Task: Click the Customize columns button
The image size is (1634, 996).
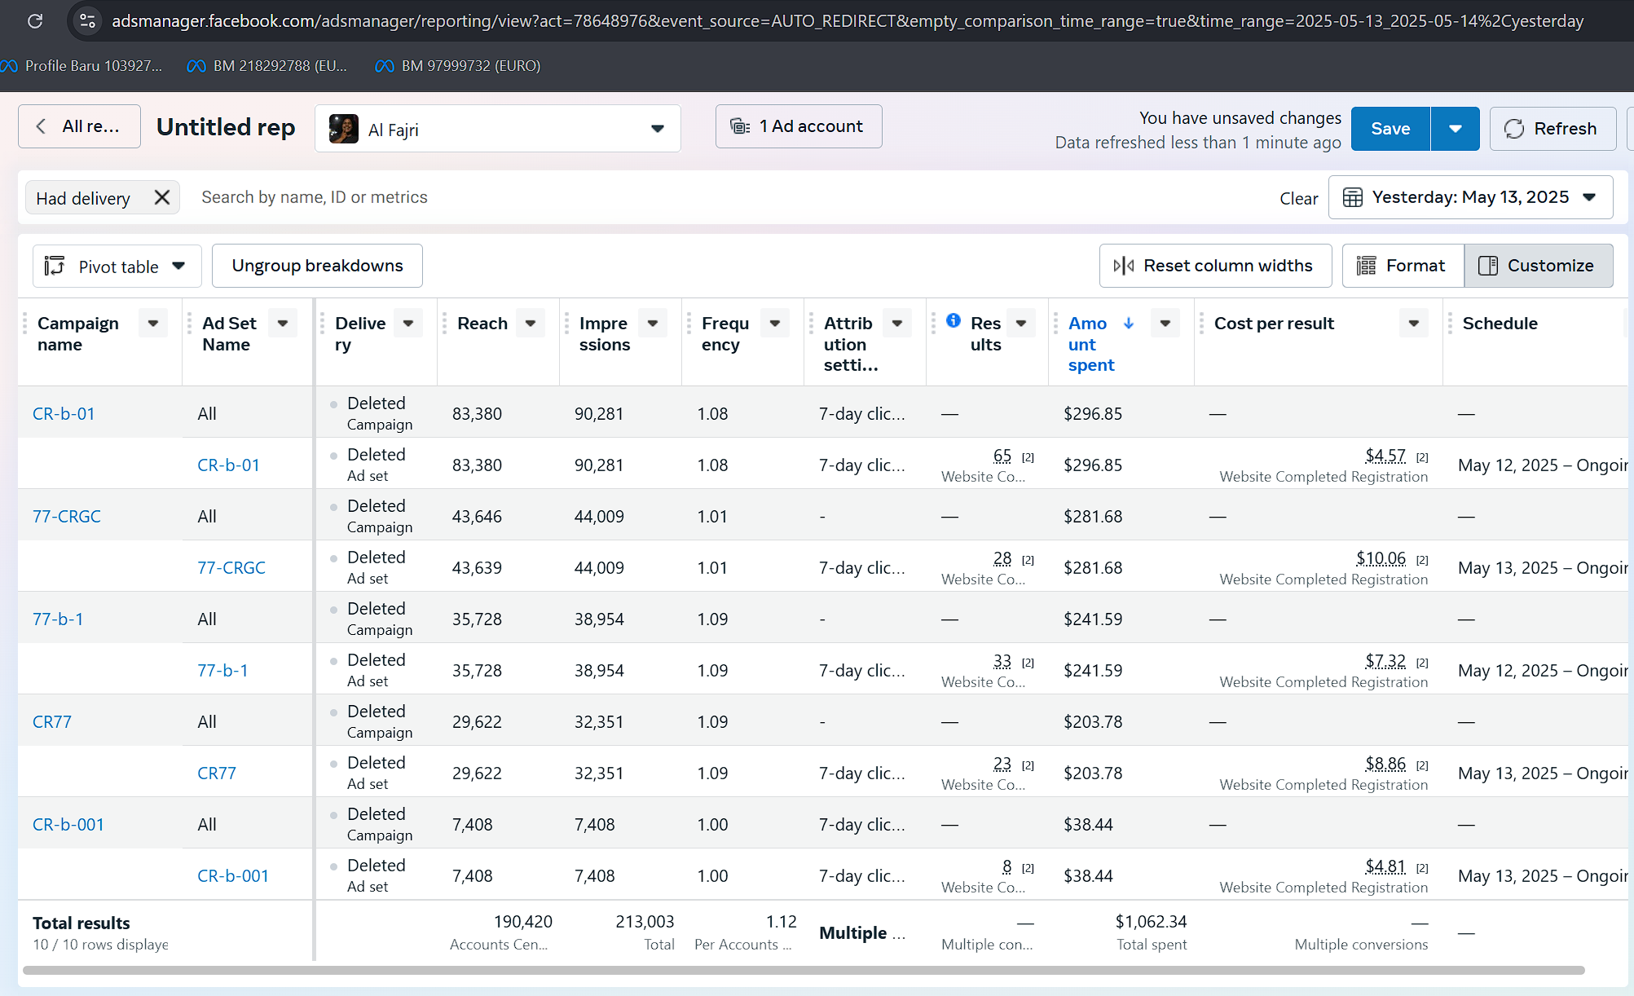Action: [x=1538, y=266]
